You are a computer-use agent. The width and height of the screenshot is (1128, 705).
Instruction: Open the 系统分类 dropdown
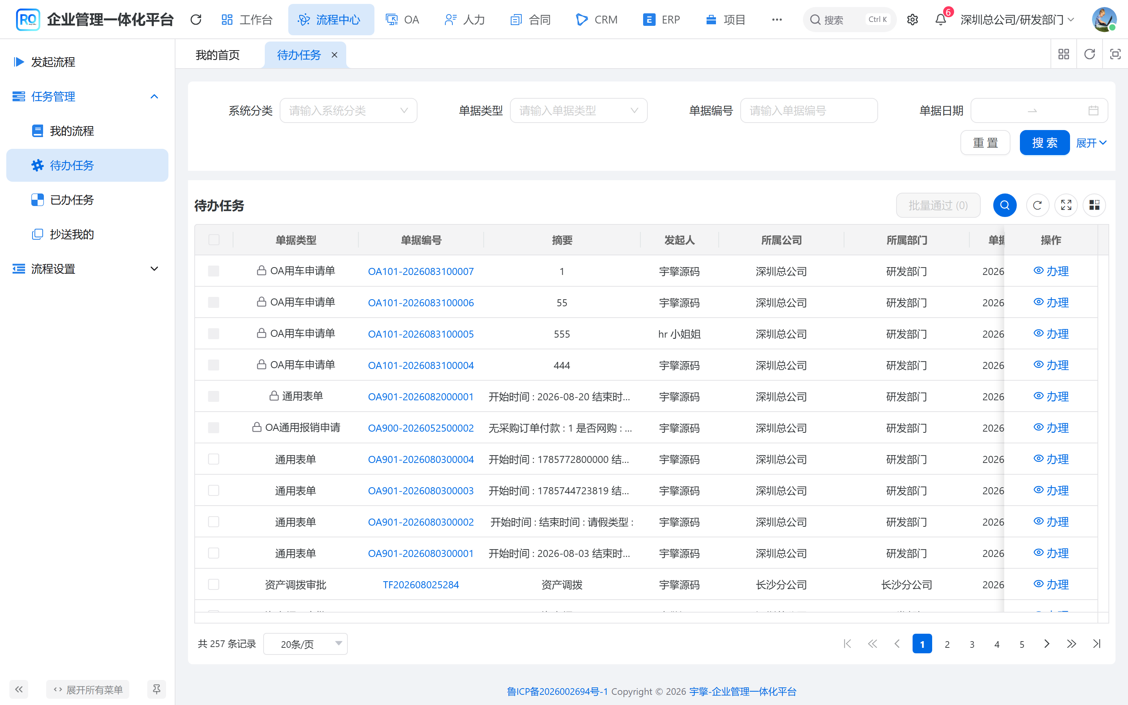coord(348,110)
